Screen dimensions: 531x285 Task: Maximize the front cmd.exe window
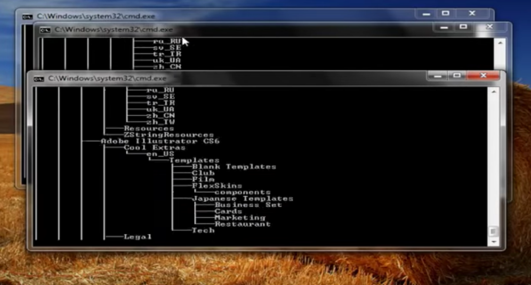457,76
